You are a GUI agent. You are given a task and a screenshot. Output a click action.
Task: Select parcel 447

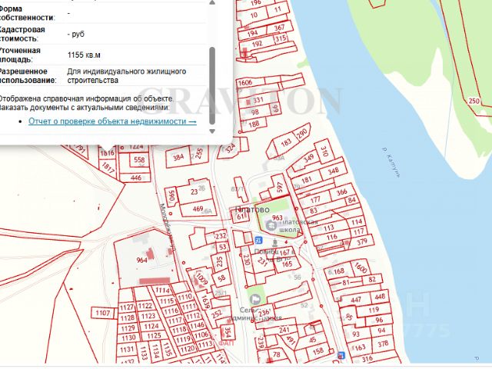356,300
